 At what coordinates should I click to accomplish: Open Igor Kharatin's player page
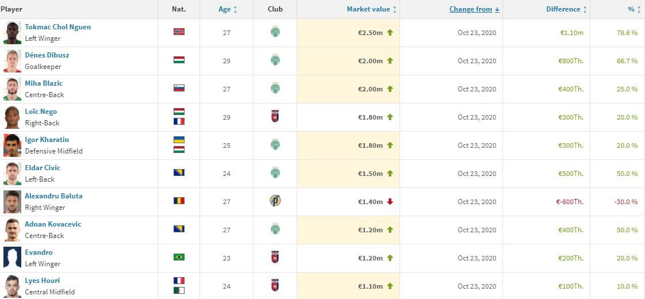(x=47, y=140)
